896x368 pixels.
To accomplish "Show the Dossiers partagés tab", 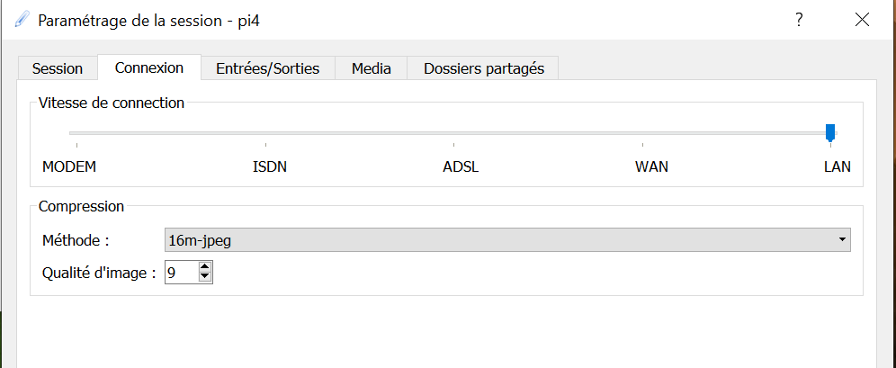I will point(483,68).
